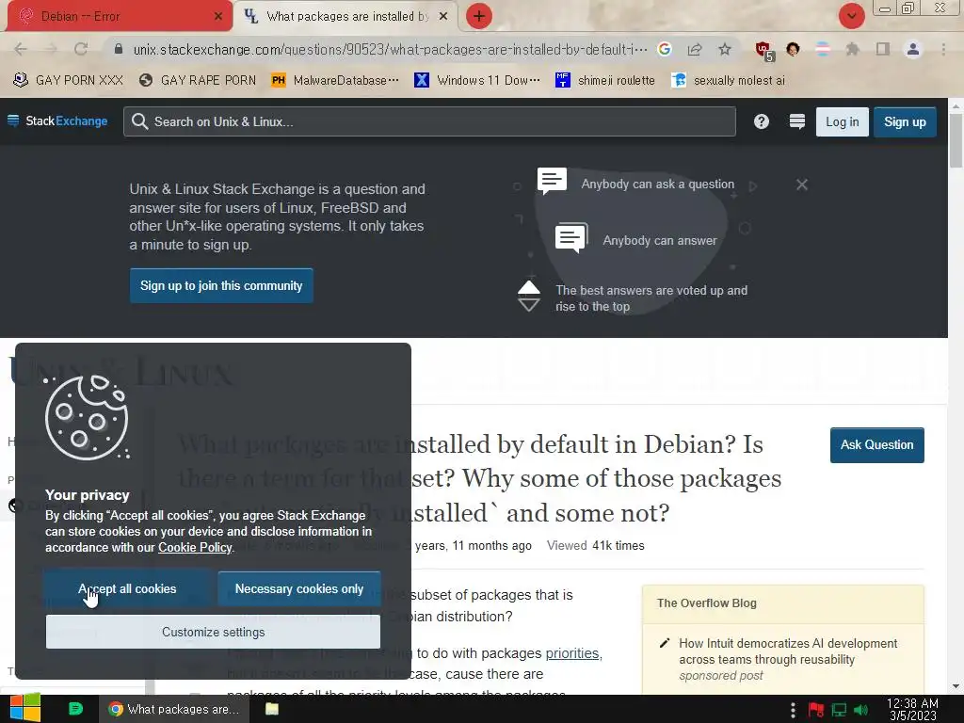
Task: Open the green app icon on taskbar
Action: click(75, 709)
